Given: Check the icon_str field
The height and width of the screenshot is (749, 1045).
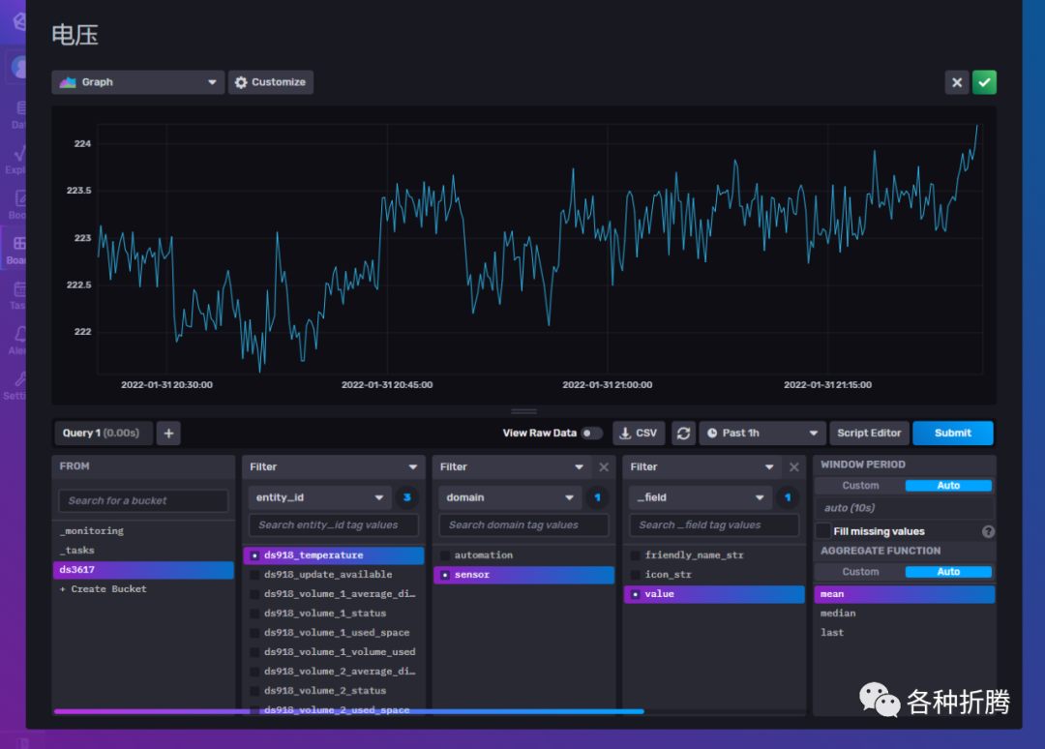Looking at the screenshot, I should click(714, 575).
